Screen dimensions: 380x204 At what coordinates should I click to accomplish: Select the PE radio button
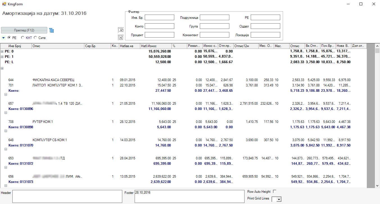(9, 38)
